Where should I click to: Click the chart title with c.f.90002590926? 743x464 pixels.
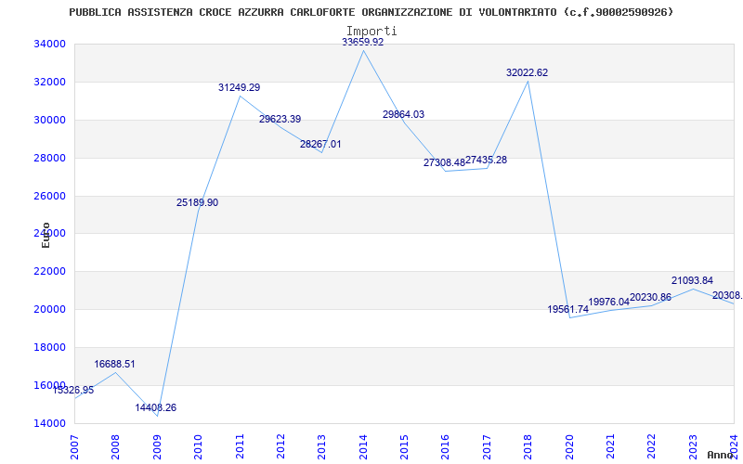coord(371,12)
